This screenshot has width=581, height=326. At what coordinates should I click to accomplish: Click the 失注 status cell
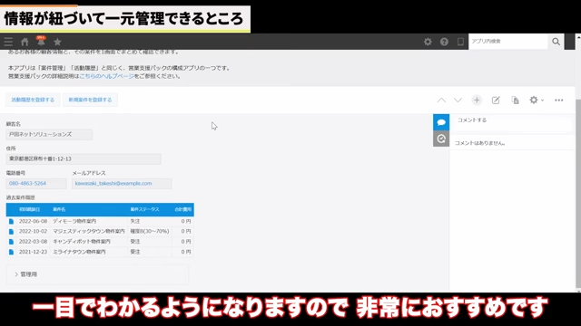[x=149, y=221]
